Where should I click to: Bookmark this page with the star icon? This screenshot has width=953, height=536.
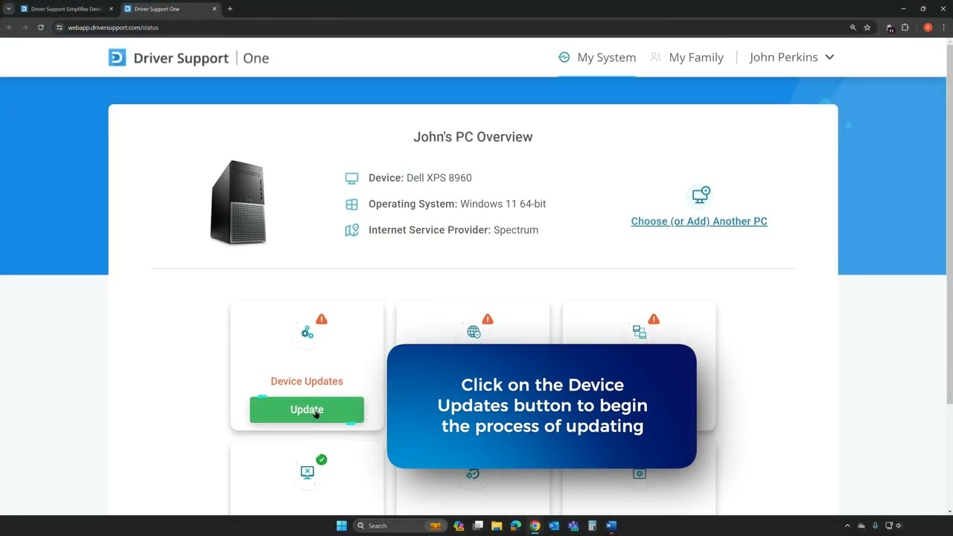(867, 28)
